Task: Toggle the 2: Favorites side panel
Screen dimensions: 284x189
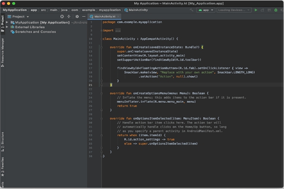Action: 2,165
